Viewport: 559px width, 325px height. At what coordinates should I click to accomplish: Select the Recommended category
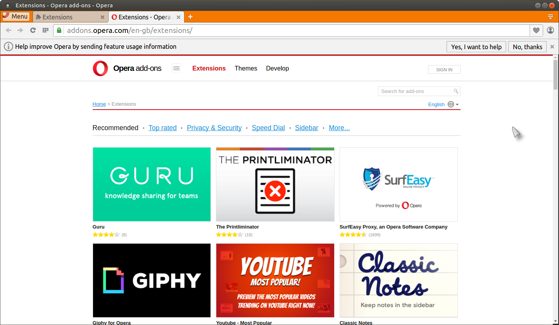tap(116, 128)
